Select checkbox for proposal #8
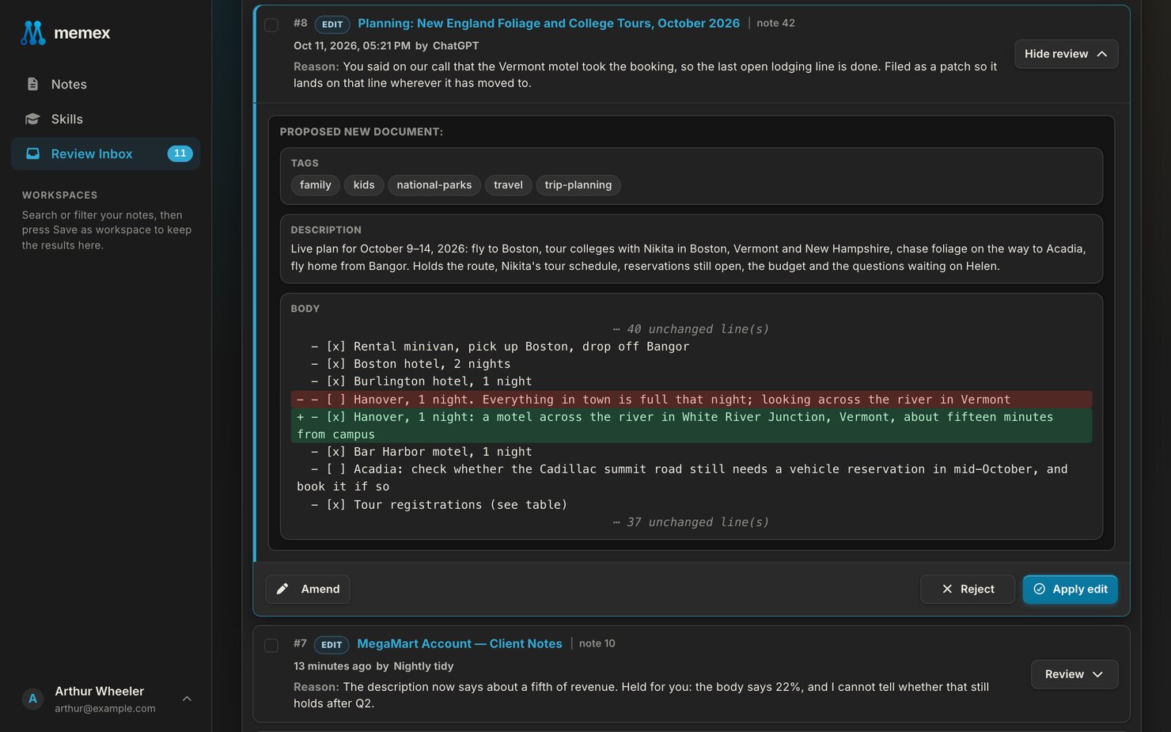 [x=271, y=25]
